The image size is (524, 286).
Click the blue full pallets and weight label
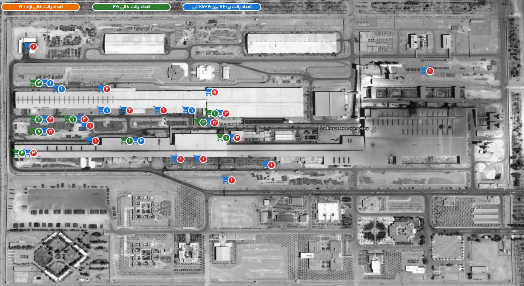(x=222, y=7)
